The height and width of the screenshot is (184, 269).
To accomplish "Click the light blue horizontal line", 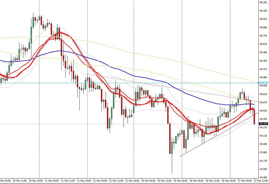I will point(131,83).
